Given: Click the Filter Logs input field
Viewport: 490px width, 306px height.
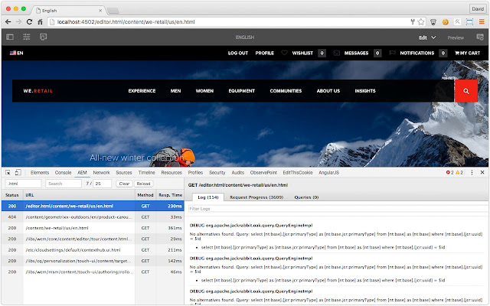Looking at the screenshot, I should 338,209.
